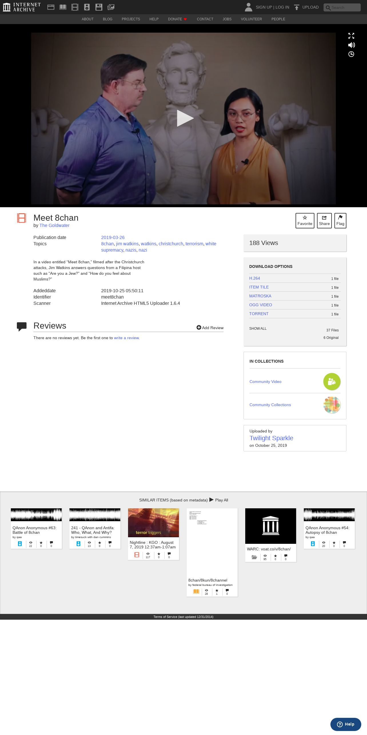Download the TORRENT file
The image size is (367, 735).
[259, 314]
